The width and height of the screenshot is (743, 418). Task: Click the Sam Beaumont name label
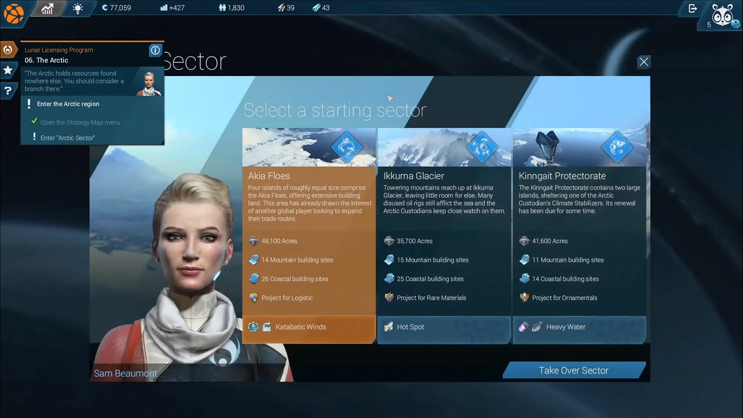125,373
